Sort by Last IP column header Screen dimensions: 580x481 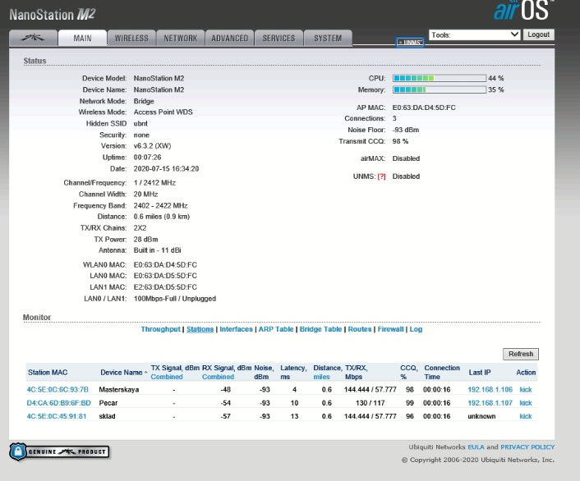[x=480, y=373]
